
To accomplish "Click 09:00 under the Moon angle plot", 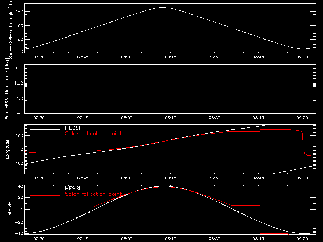I will pos(302,117).
